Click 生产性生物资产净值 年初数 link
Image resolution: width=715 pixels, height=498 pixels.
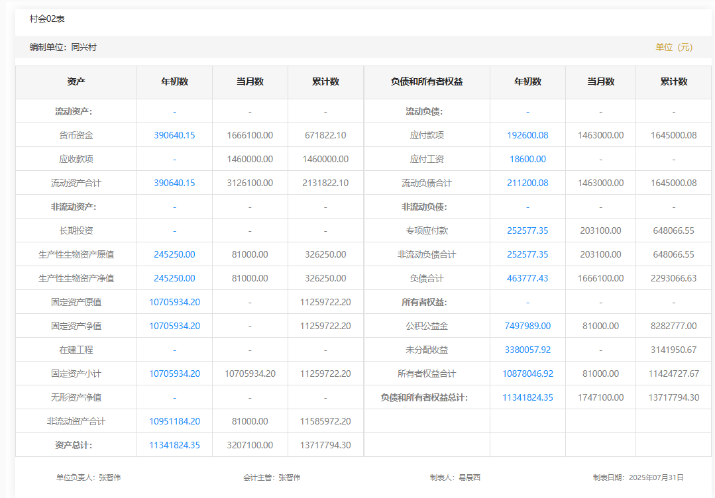174,278
